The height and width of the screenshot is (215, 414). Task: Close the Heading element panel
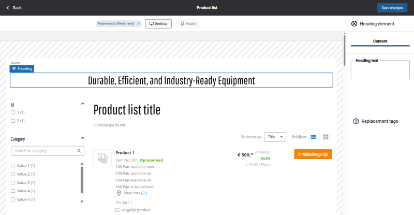[354, 24]
